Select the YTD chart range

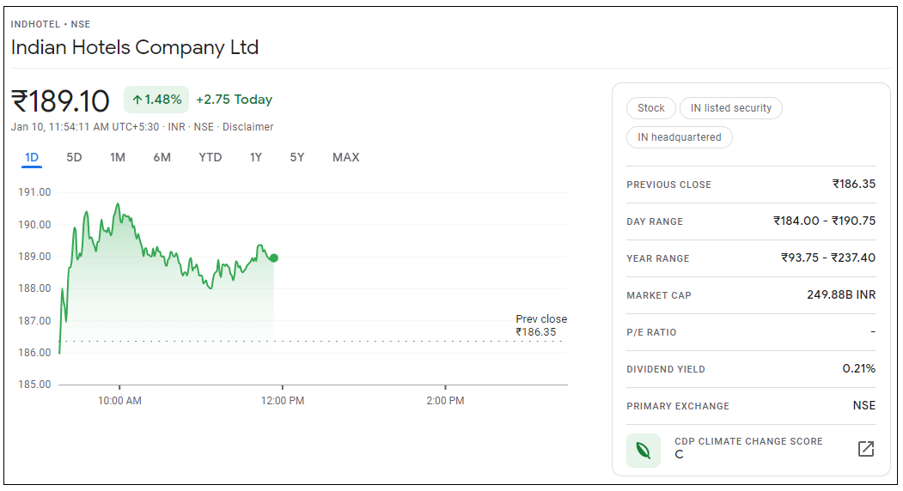210,157
